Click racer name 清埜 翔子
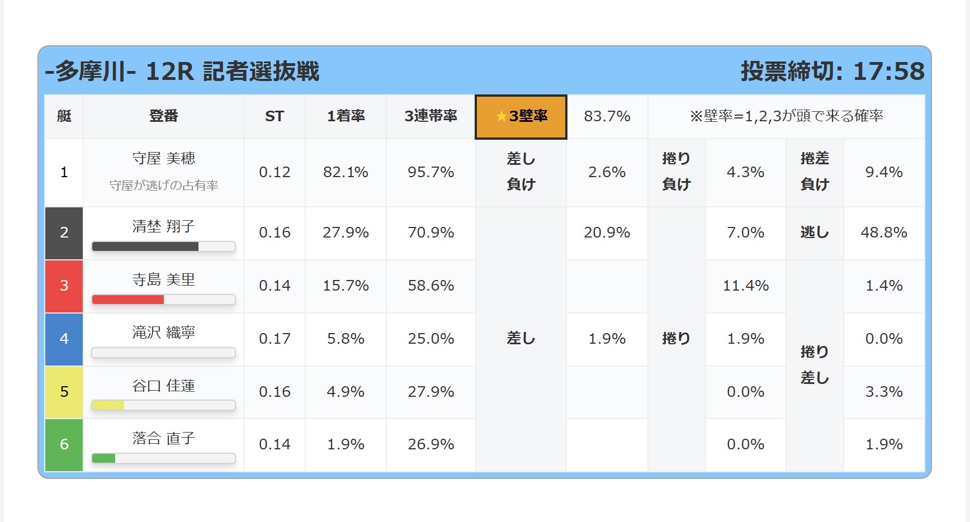This screenshot has width=970, height=522. point(164,226)
